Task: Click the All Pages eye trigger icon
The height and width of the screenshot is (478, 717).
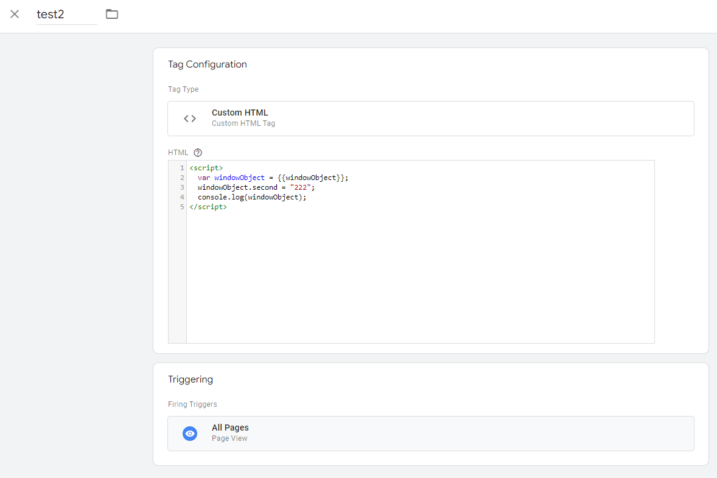Action: [190, 433]
